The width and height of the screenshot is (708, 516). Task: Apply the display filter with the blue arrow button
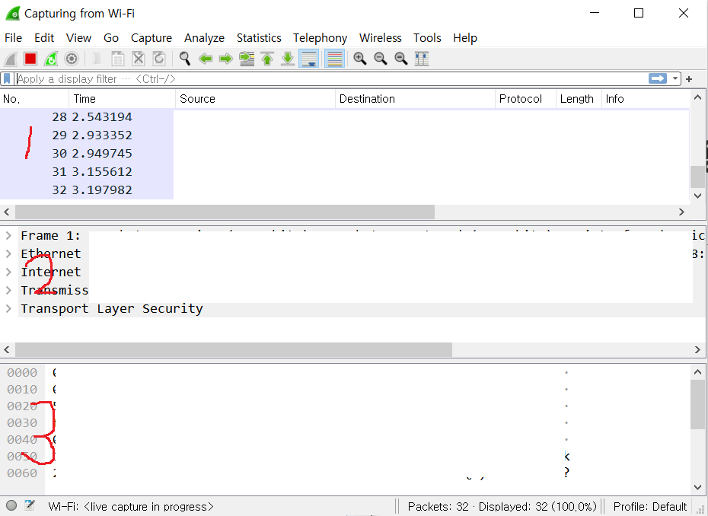pos(658,78)
